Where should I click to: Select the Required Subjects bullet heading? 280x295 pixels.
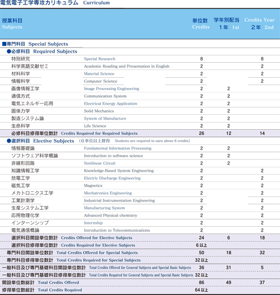42,51
